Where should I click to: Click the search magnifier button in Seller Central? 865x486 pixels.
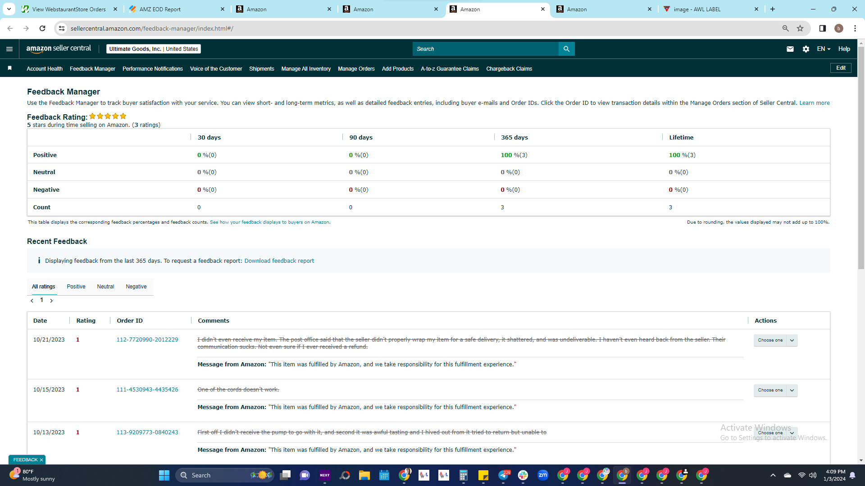[566, 49]
